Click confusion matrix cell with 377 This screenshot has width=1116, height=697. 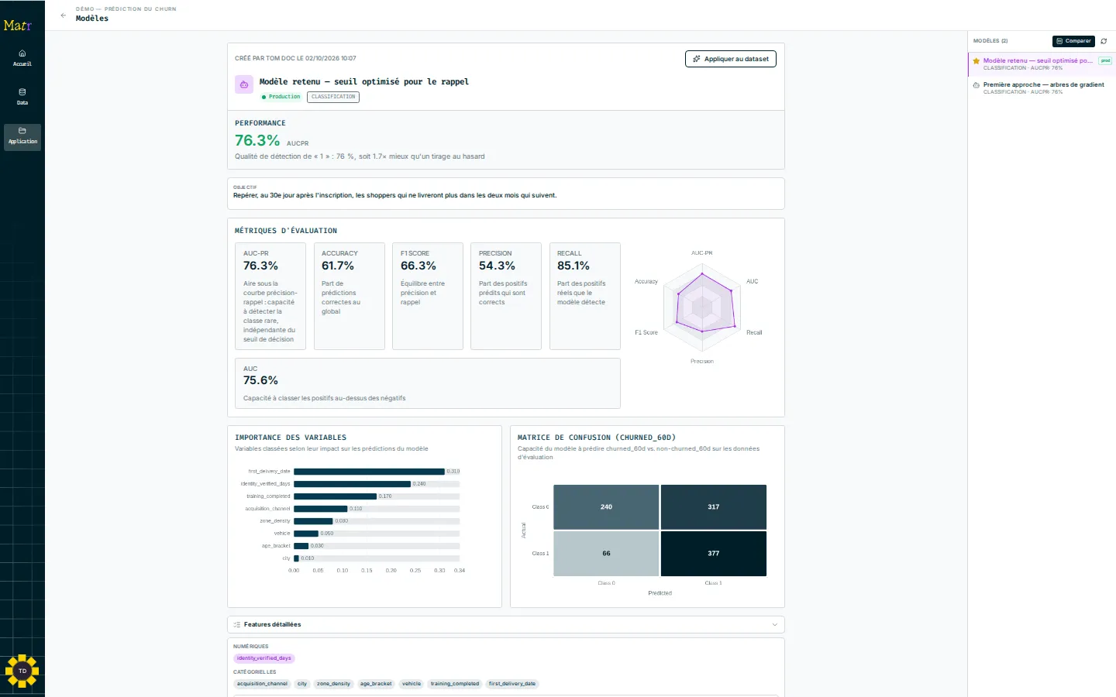[x=714, y=554]
